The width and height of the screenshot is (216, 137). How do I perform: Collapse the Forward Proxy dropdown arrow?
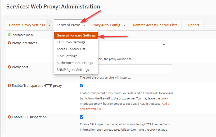click(x=84, y=25)
